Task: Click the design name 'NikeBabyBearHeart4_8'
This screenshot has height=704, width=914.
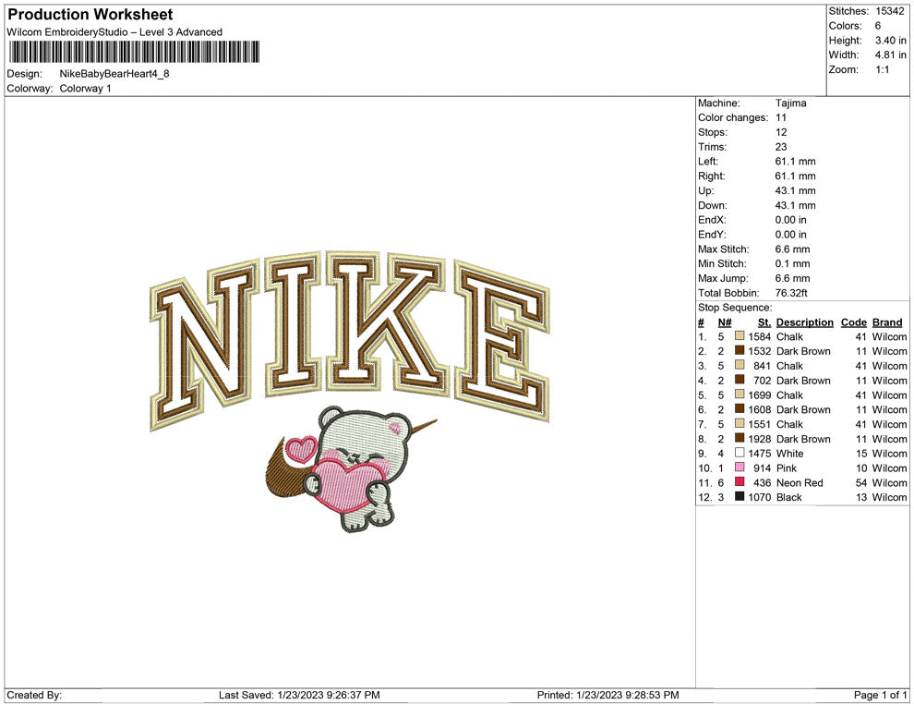Action: [x=114, y=74]
